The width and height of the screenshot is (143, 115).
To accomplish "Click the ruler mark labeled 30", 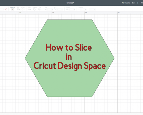I will [86, 12].
